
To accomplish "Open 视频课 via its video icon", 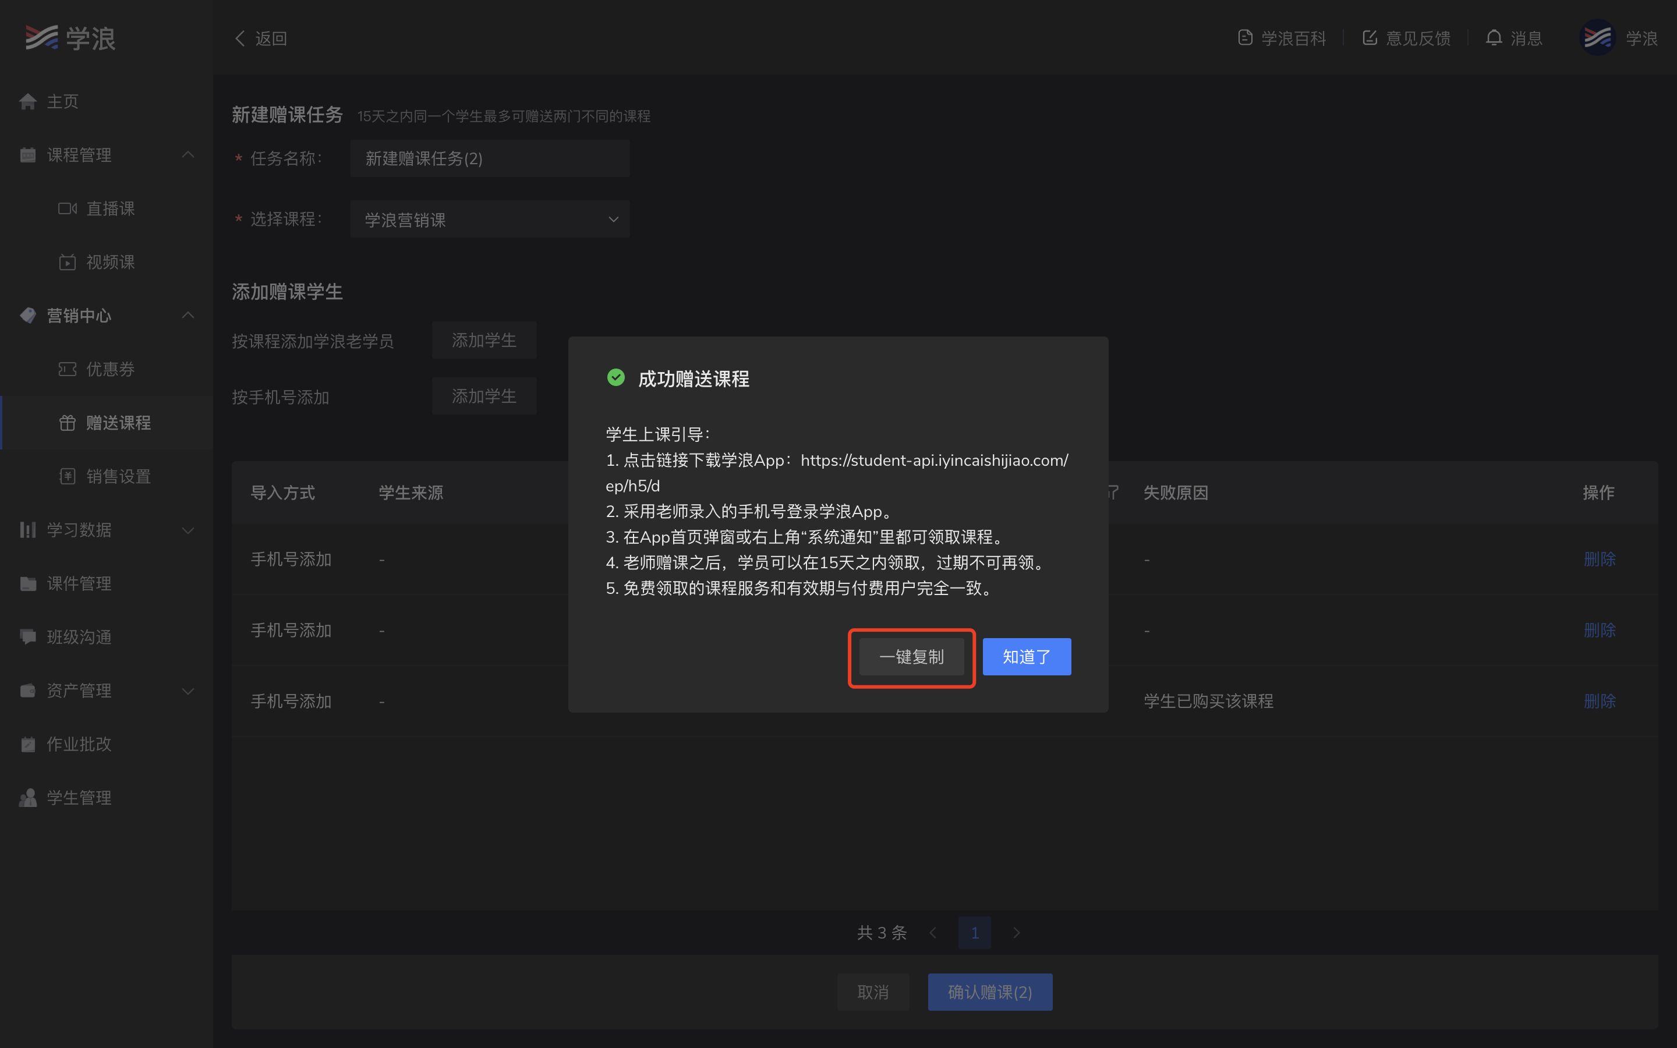I will pos(66,262).
